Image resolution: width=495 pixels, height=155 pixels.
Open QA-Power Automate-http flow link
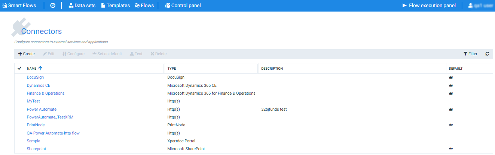(x=53, y=133)
